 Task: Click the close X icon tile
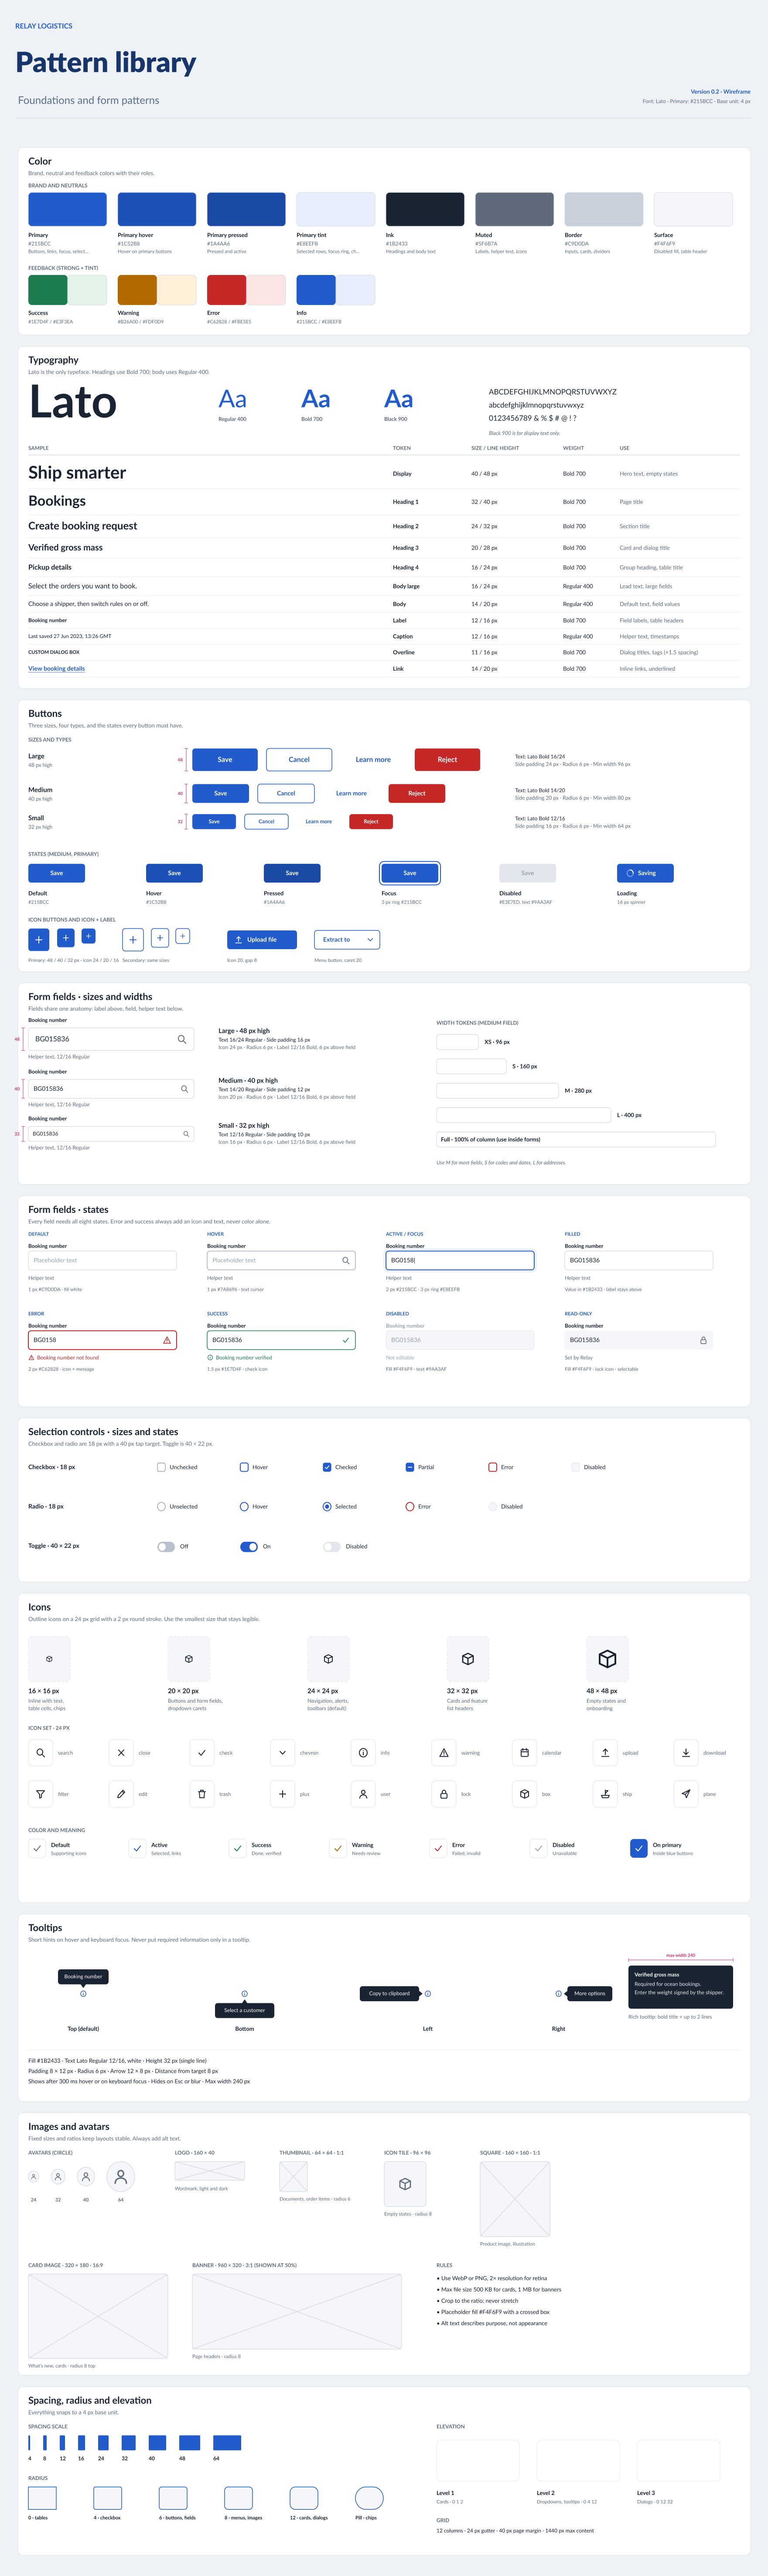click(x=121, y=1753)
